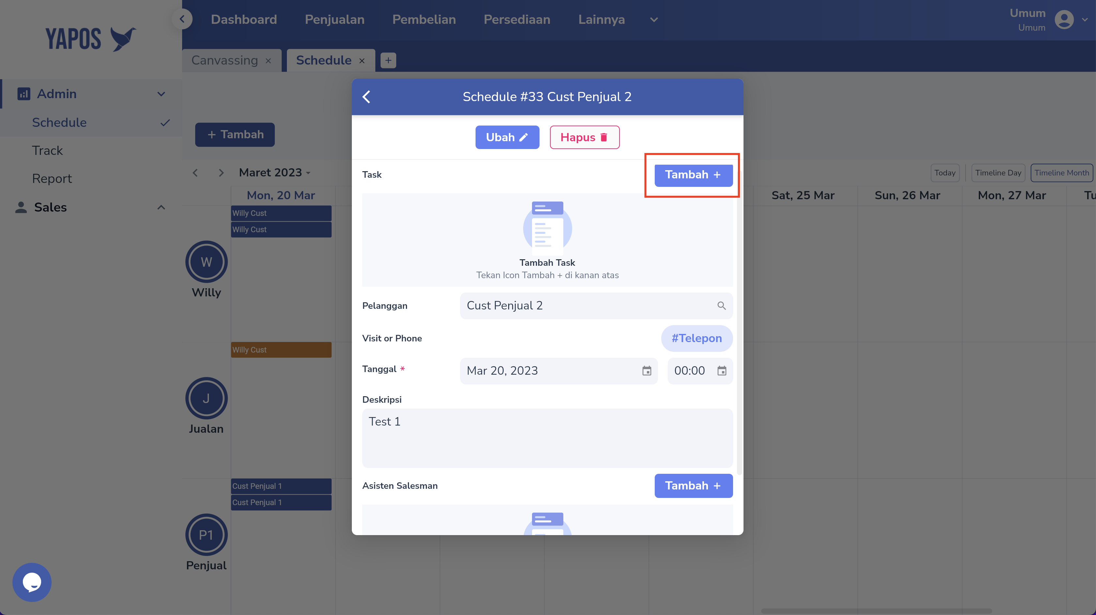Click Penjual's avatar circle P1
The width and height of the screenshot is (1096, 615).
206,535
